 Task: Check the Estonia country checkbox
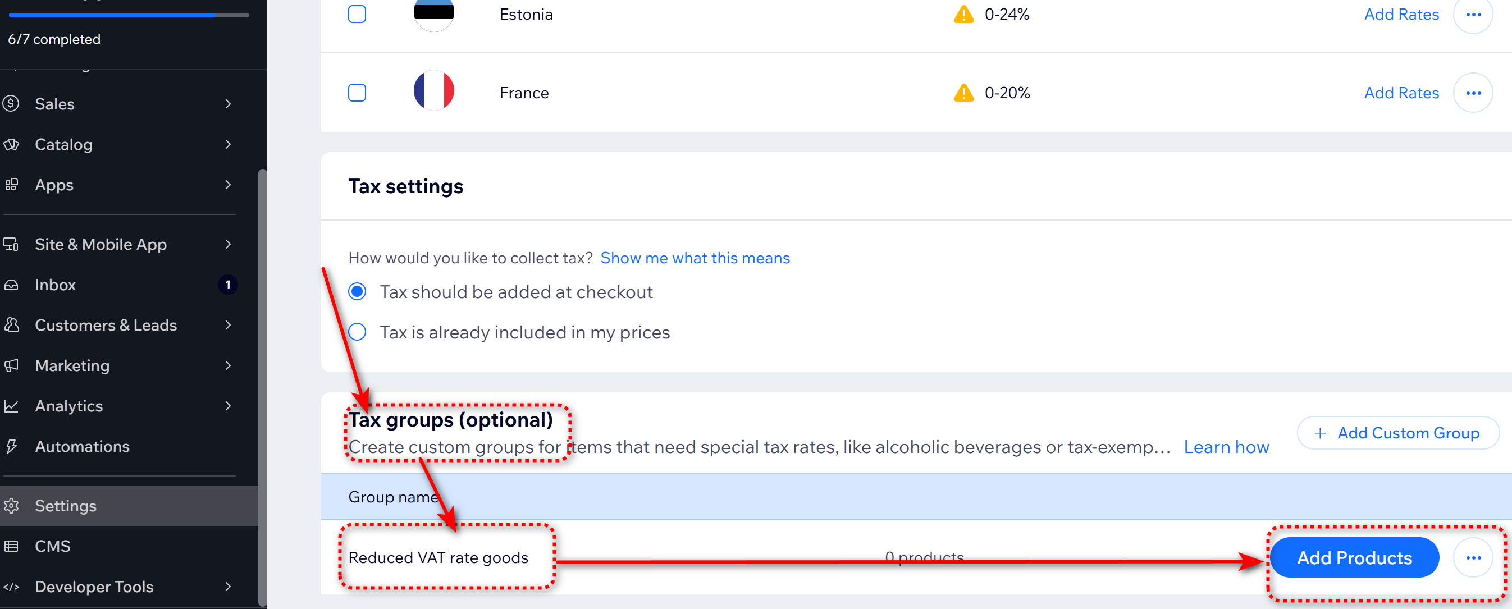point(357,14)
